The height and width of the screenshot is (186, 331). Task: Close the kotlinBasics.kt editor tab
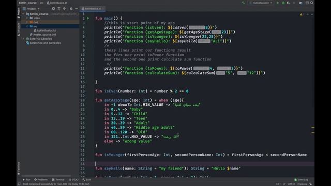point(103,9)
